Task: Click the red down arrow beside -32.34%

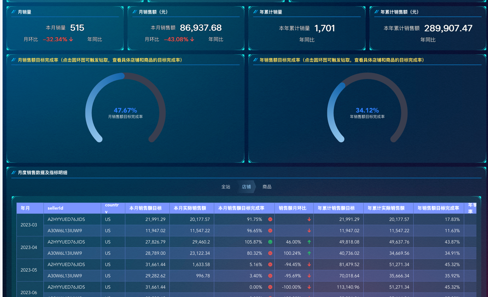Action: tap(71, 39)
